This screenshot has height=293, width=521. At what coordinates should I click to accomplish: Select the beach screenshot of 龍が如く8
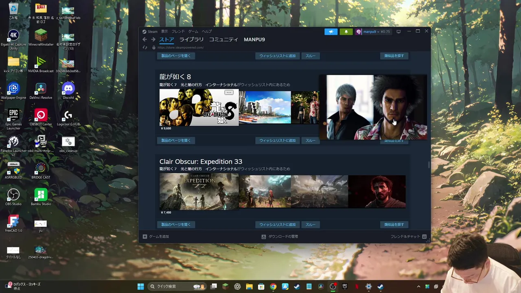265,107
